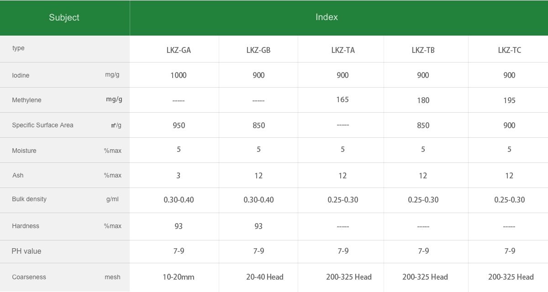Click the Iodine row label
Image resolution: width=548 pixels, height=292 pixels.
click(21, 75)
